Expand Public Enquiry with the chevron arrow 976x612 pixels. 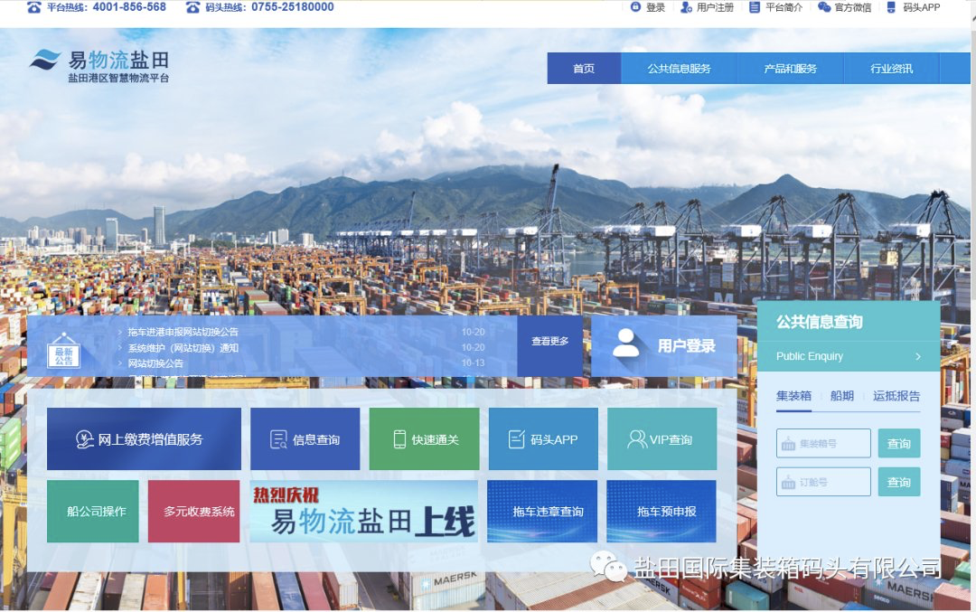tap(918, 357)
